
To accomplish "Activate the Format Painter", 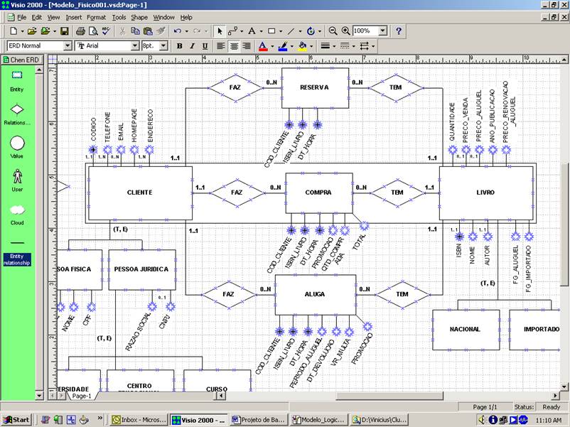I will (x=162, y=31).
